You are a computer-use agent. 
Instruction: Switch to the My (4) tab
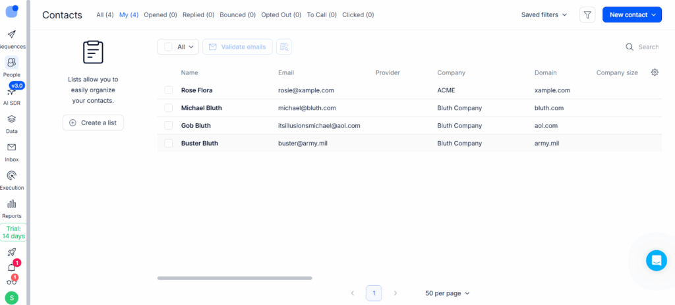click(x=129, y=14)
